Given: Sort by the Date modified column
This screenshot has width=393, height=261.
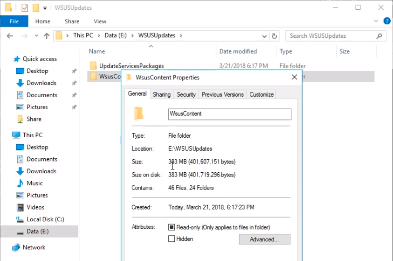Looking at the screenshot, I should pos(238,51).
